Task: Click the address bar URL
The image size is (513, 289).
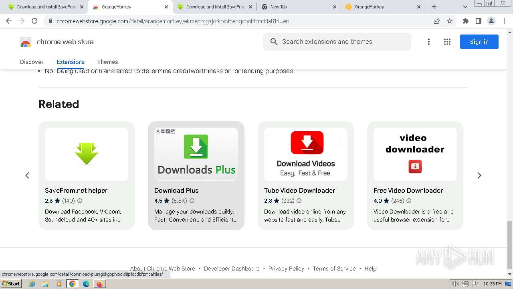Action: (173, 21)
